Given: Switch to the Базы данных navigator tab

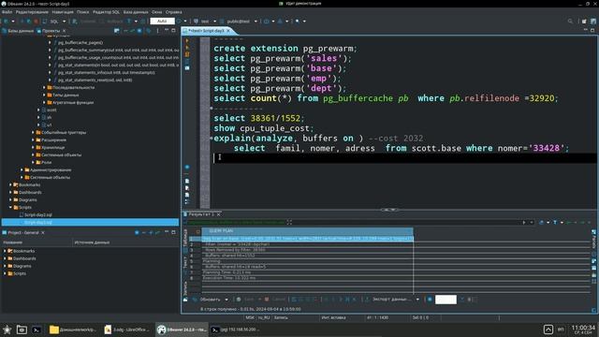Looking at the screenshot, I should (19, 31).
